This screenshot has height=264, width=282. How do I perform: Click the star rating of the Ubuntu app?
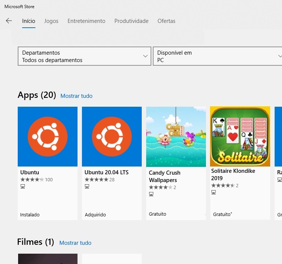(32, 180)
